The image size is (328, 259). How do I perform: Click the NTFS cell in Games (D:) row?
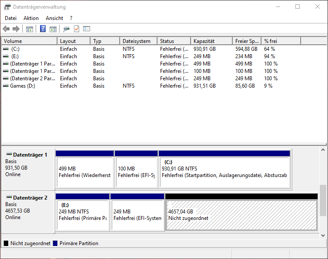coord(128,86)
